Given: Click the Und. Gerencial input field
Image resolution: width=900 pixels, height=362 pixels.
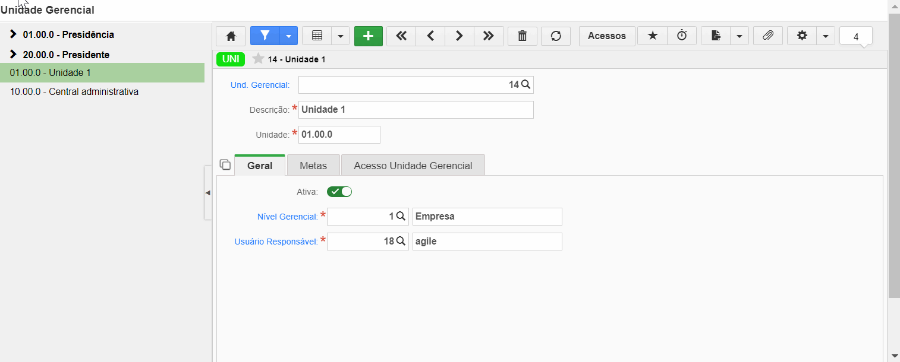Looking at the screenshot, I should point(416,85).
